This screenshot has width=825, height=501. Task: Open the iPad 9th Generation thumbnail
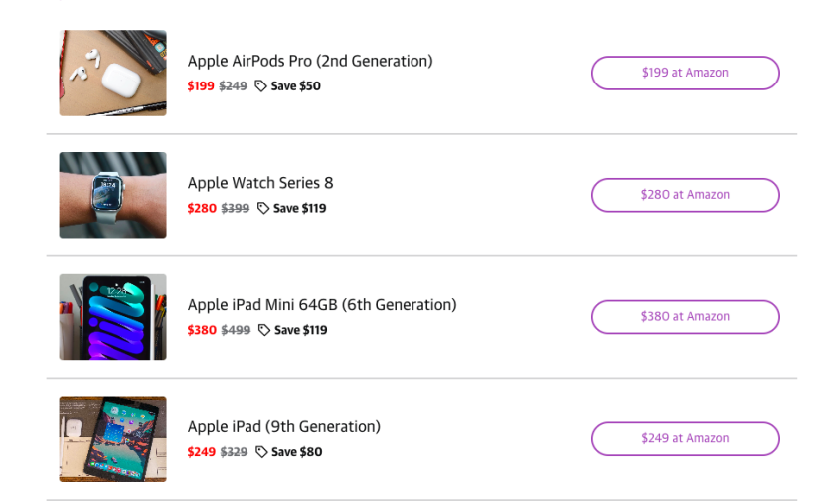112,439
